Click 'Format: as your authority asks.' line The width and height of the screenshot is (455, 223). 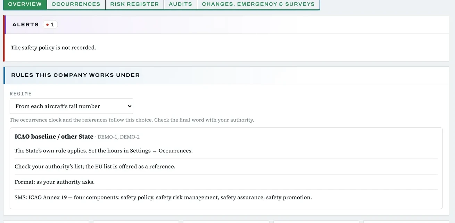point(55,182)
